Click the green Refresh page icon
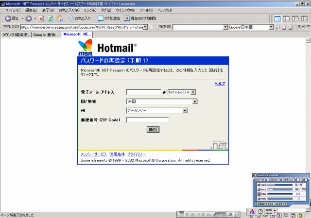This screenshot has width=311, height=218. [x=50, y=18]
